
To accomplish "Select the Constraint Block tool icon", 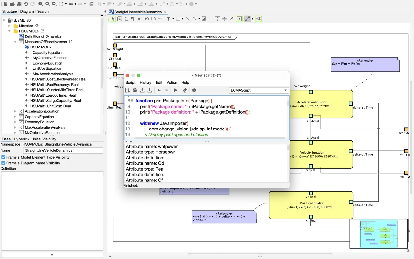I will [119, 19].
